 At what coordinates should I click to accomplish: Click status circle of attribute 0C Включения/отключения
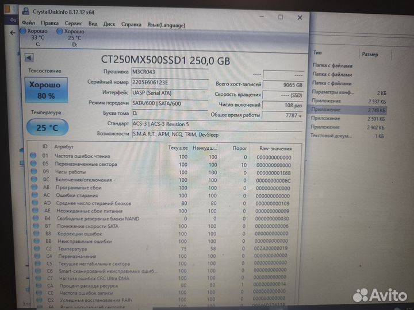(34, 179)
